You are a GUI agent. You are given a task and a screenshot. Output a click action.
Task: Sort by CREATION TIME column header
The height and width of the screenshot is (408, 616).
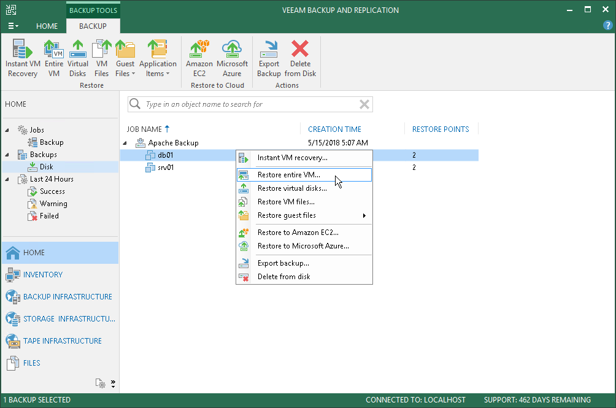334,129
